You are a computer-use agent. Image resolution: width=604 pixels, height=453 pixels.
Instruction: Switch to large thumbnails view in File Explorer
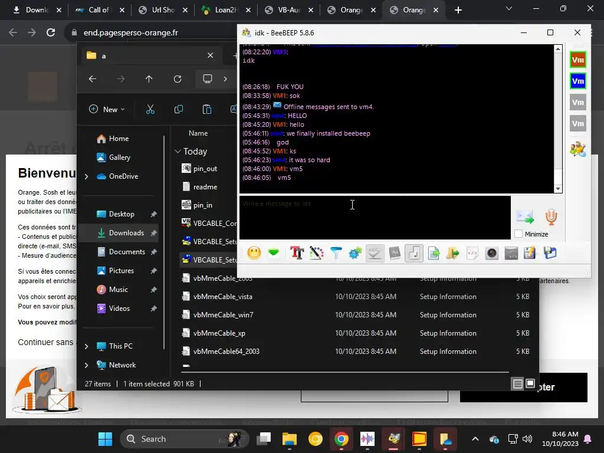click(530, 383)
